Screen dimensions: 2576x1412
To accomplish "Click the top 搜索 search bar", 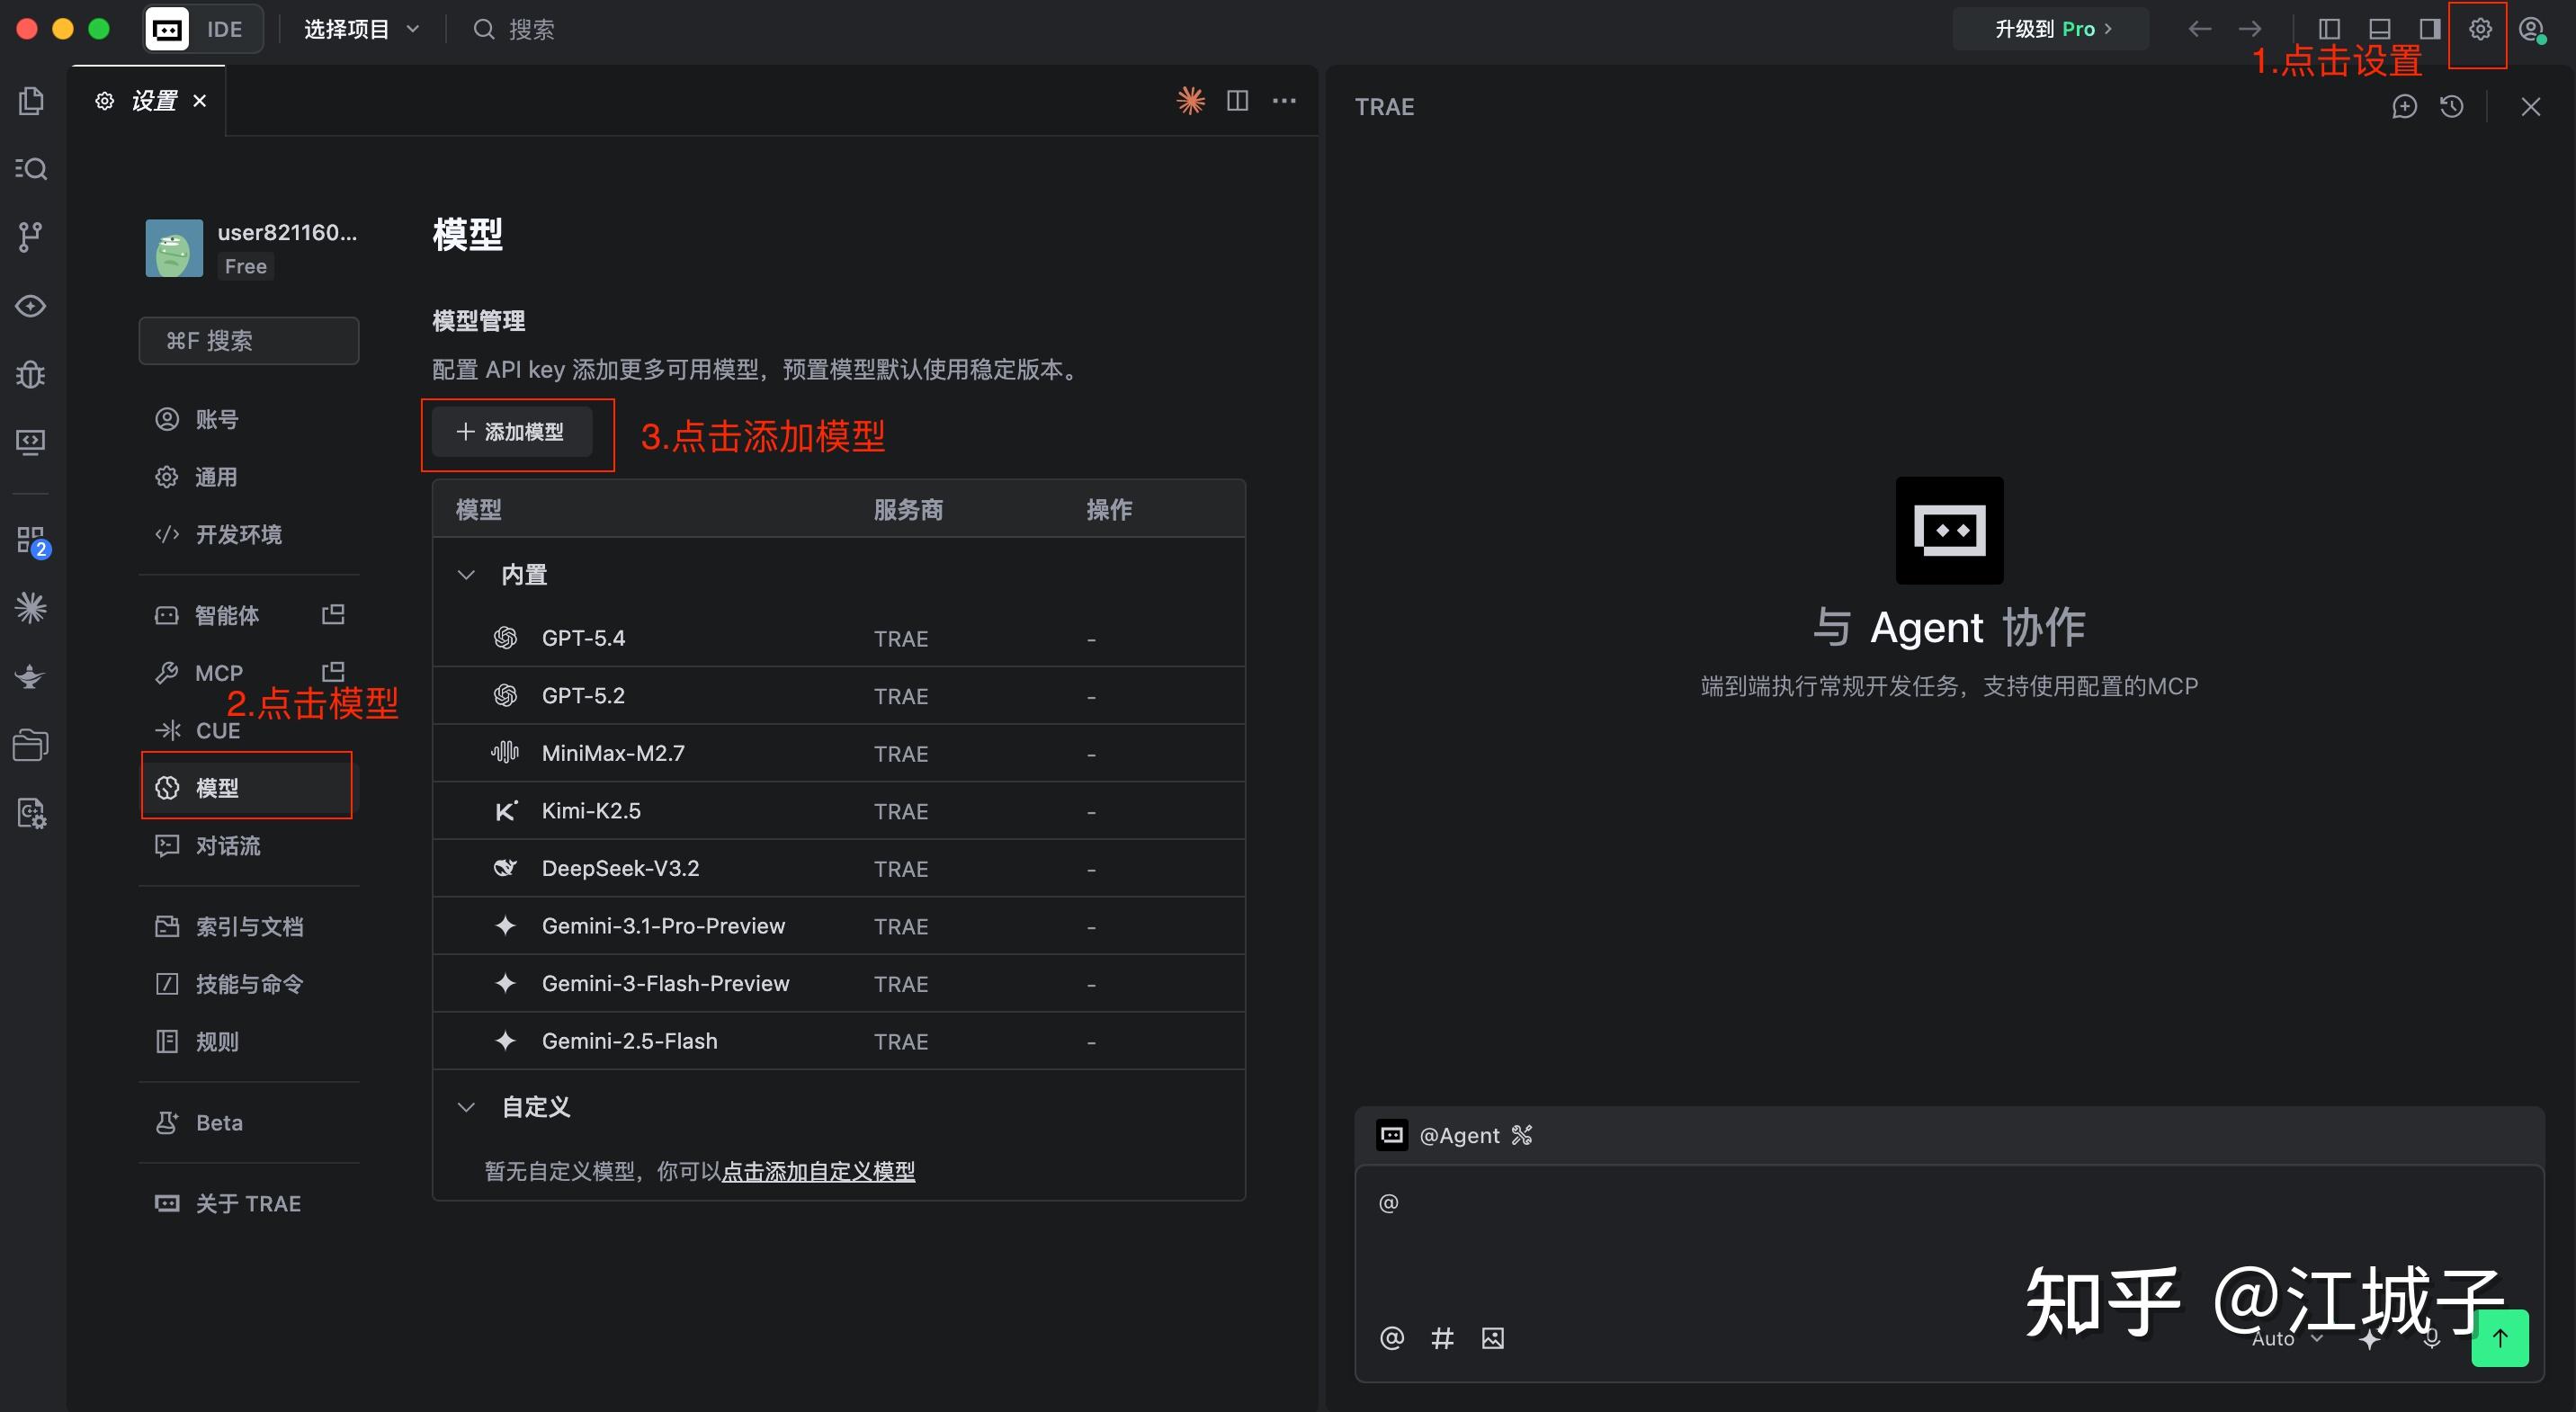I will click(514, 29).
